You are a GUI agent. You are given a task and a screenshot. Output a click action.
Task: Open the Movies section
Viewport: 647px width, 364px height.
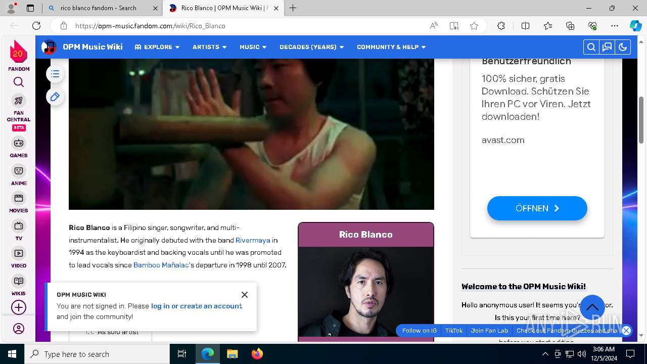[19, 203]
